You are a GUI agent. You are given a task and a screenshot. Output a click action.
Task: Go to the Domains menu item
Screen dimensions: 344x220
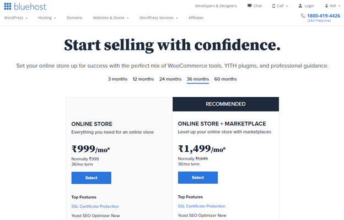74,18
